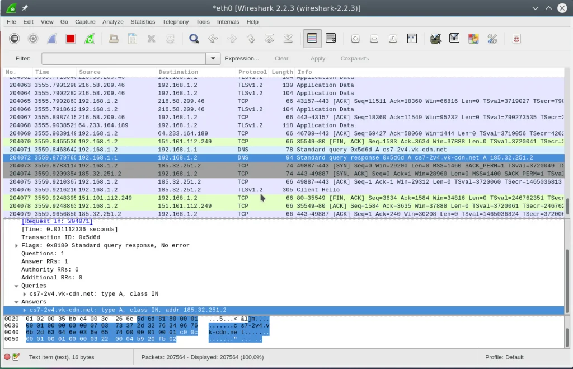573x369 pixels.
Task: Open the Statistics menu
Action: (143, 22)
